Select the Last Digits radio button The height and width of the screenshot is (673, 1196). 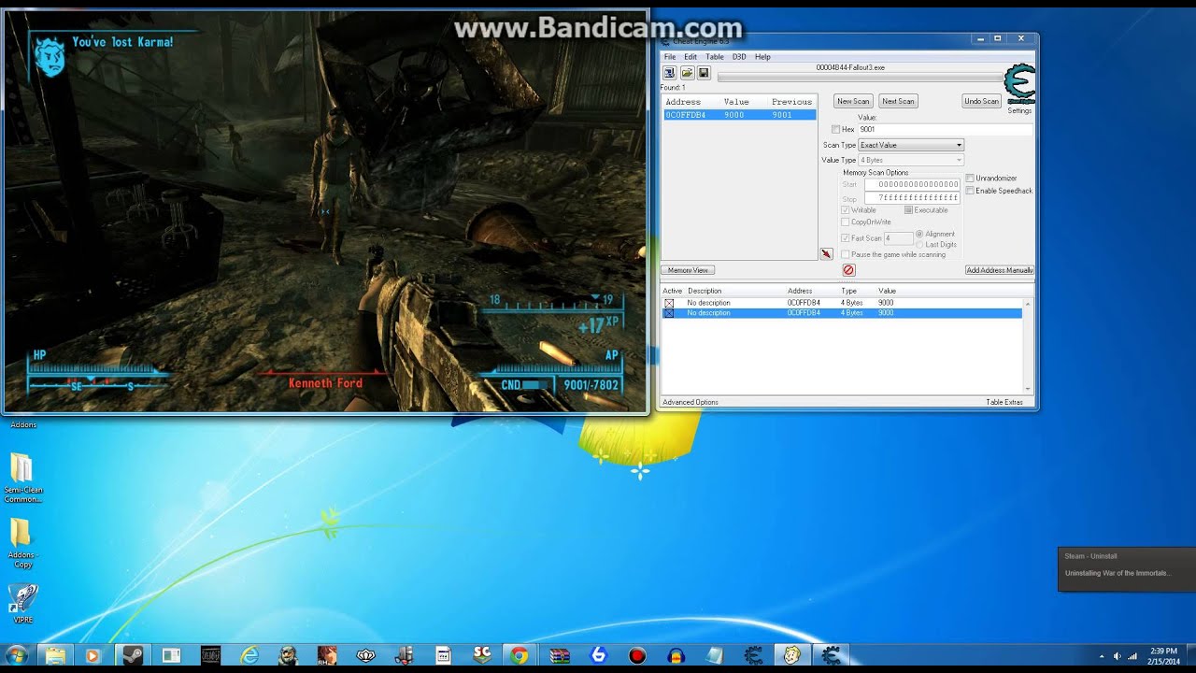click(919, 245)
